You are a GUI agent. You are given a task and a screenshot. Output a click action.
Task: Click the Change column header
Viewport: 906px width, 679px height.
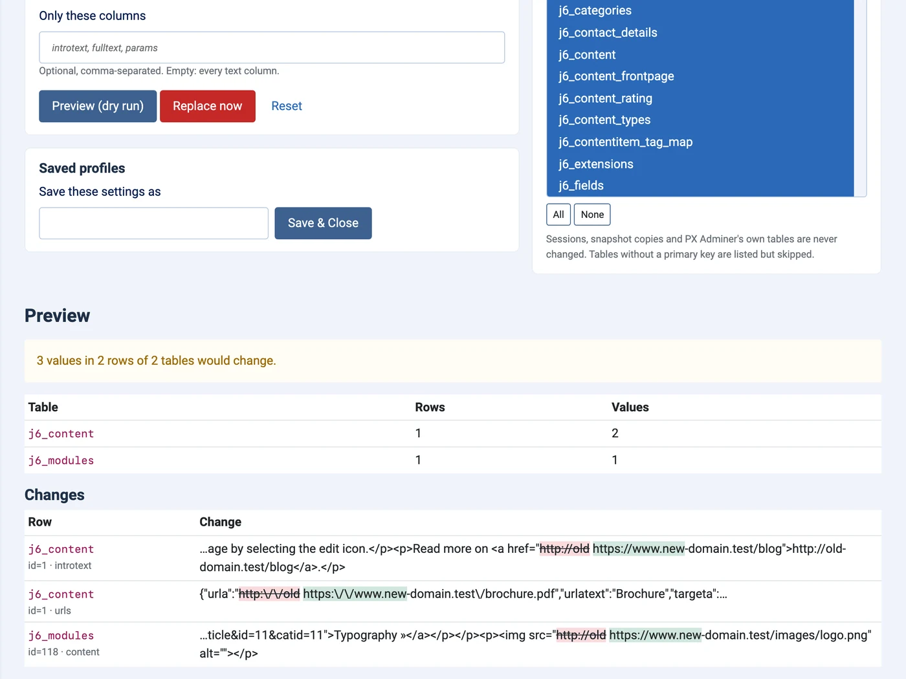click(x=220, y=522)
